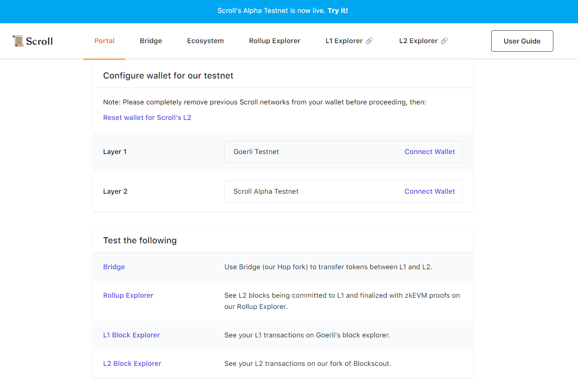Click the 'Configure wallet for our testnet' heading

coord(168,76)
